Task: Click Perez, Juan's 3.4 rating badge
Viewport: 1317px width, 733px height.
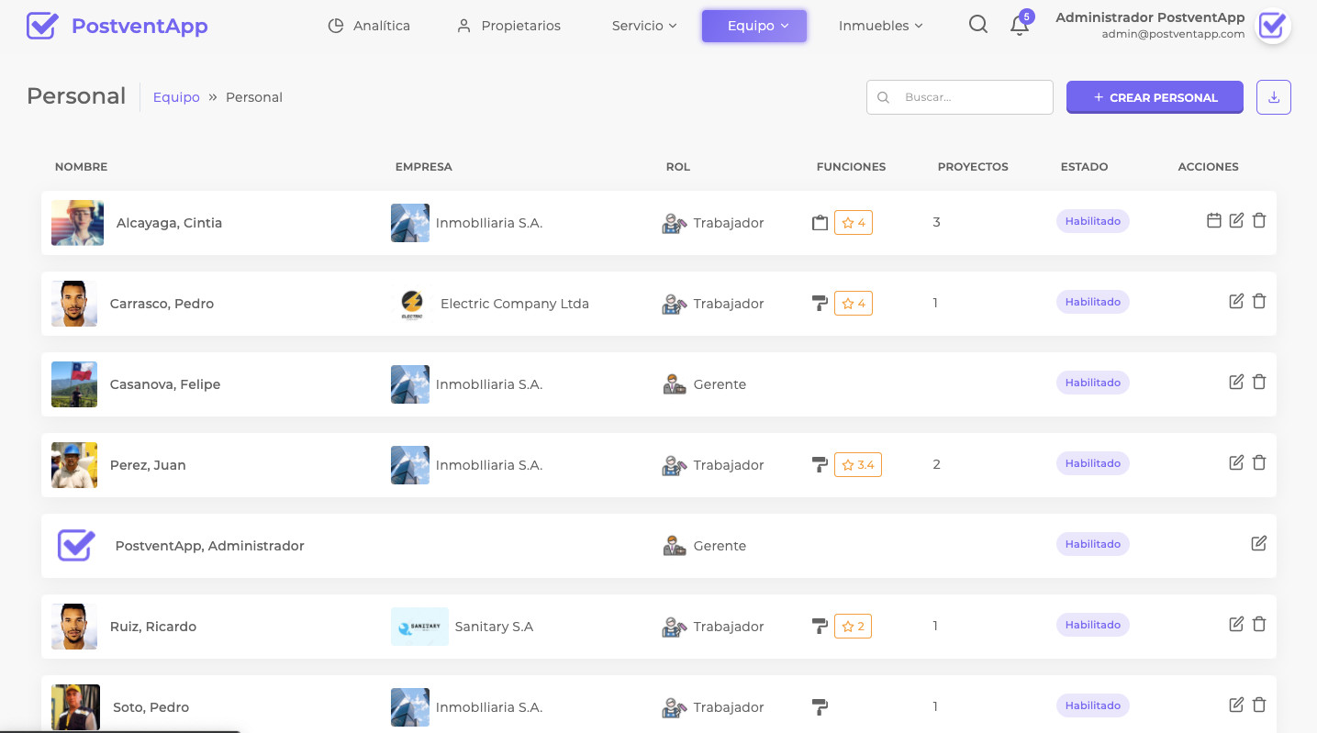Action: point(857,465)
